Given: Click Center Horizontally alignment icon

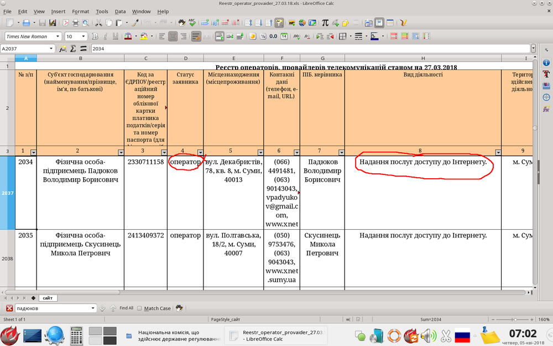Looking at the screenshot, I should point(173,37).
